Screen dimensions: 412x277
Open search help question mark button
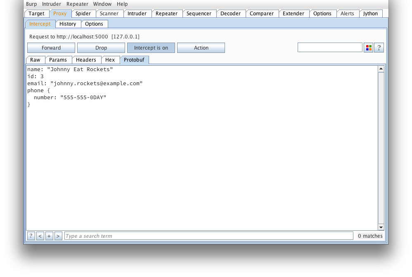click(x=31, y=236)
